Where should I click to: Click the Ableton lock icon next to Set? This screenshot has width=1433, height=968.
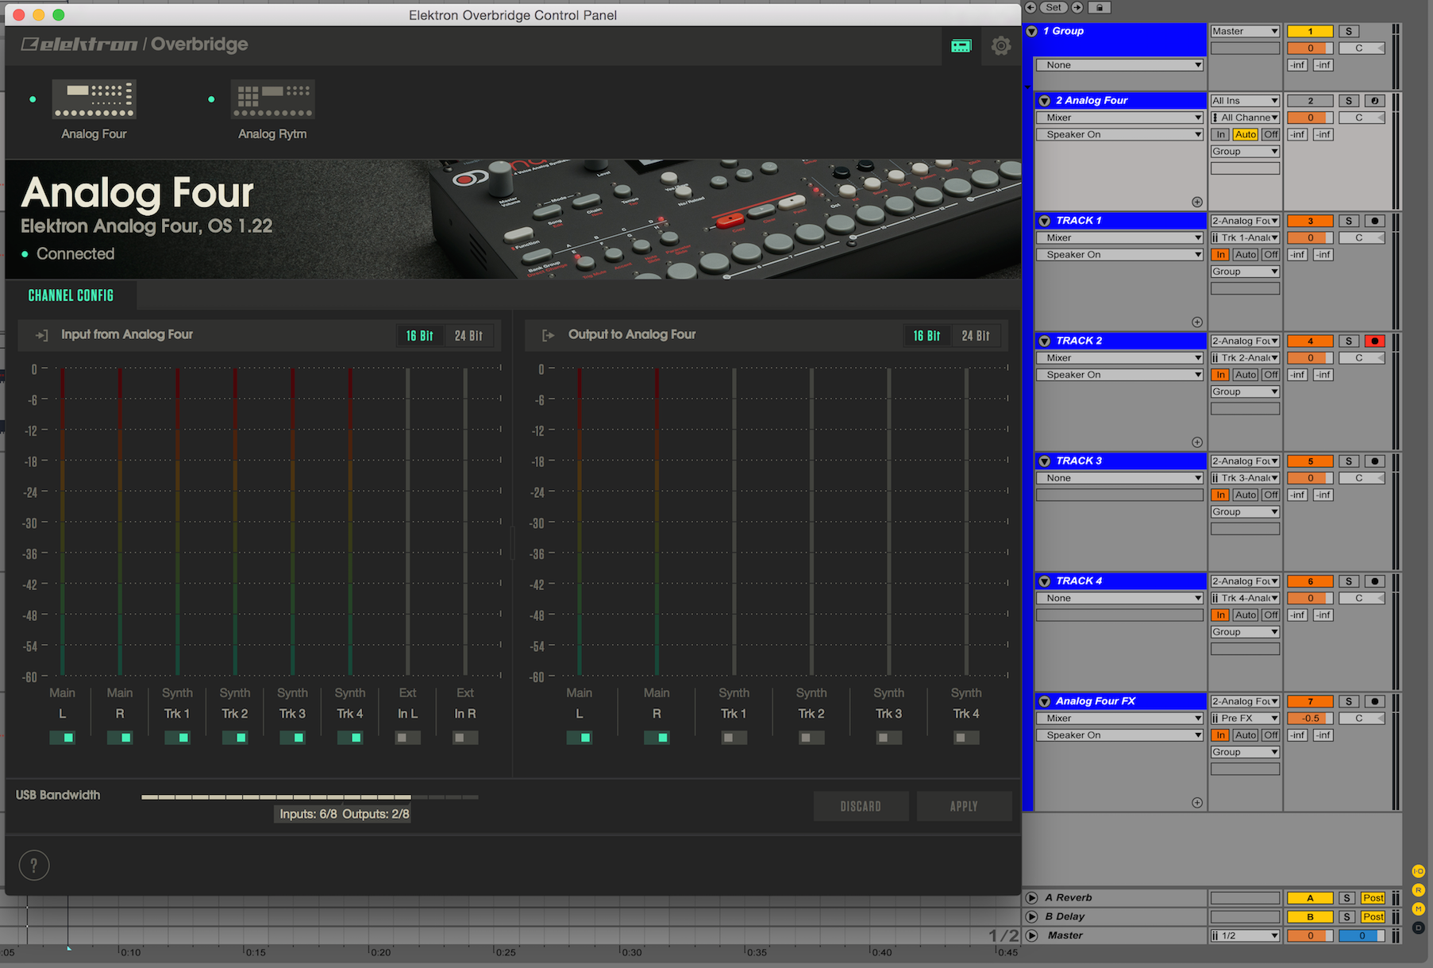1100,8
